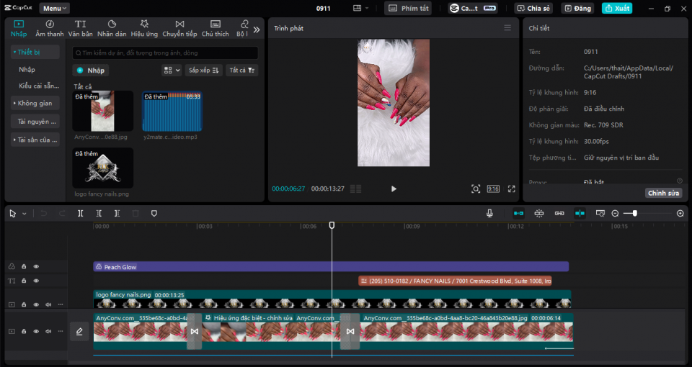Open the Hiệu ứng effects panel

[144, 28]
